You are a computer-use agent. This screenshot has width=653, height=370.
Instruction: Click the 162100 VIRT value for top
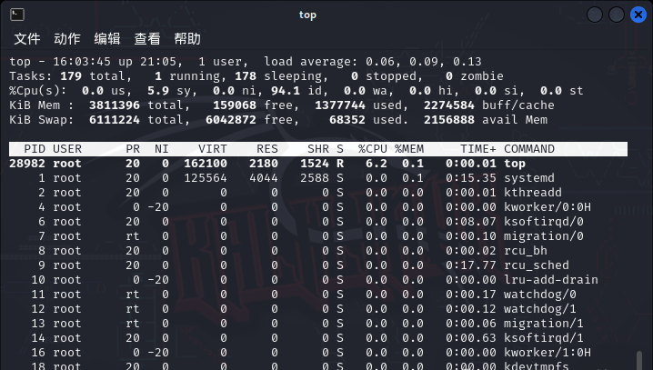[x=206, y=164]
